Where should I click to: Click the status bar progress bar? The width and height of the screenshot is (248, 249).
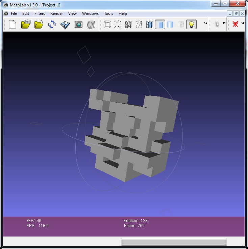point(174,242)
